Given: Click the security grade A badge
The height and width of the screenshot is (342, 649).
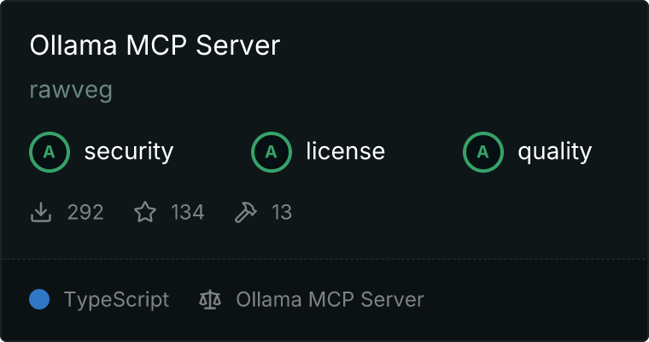Looking at the screenshot, I should pos(50,152).
